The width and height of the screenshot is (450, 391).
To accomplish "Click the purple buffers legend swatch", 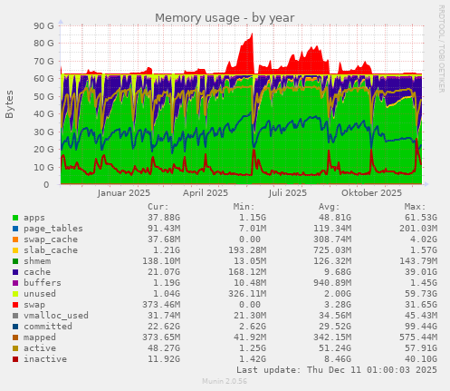I will pyautogui.click(x=15, y=283).
